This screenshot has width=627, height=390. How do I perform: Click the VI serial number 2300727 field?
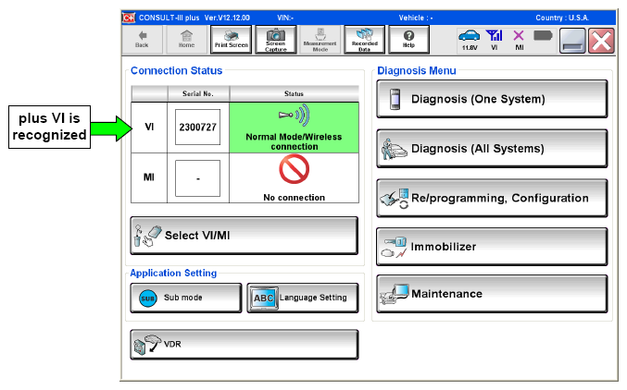[x=196, y=127]
